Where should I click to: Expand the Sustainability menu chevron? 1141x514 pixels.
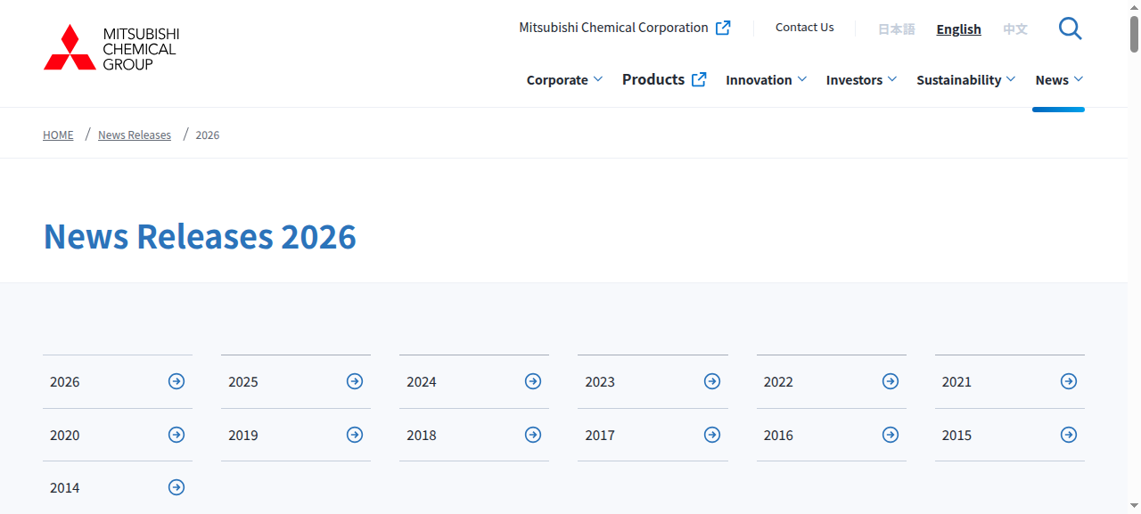click(1011, 79)
